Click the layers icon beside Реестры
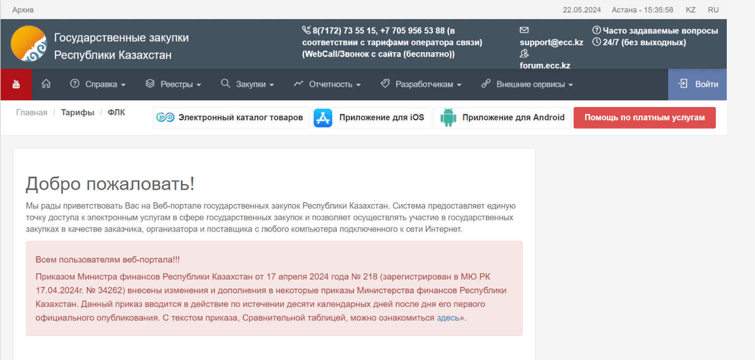The height and width of the screenshot is (360, 755). (x=150, y=84)
